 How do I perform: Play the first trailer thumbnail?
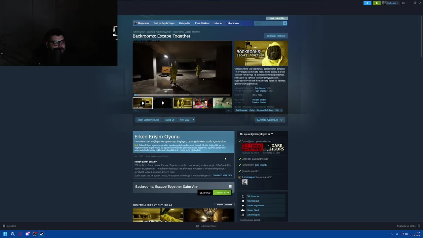[x=143, y=103]
